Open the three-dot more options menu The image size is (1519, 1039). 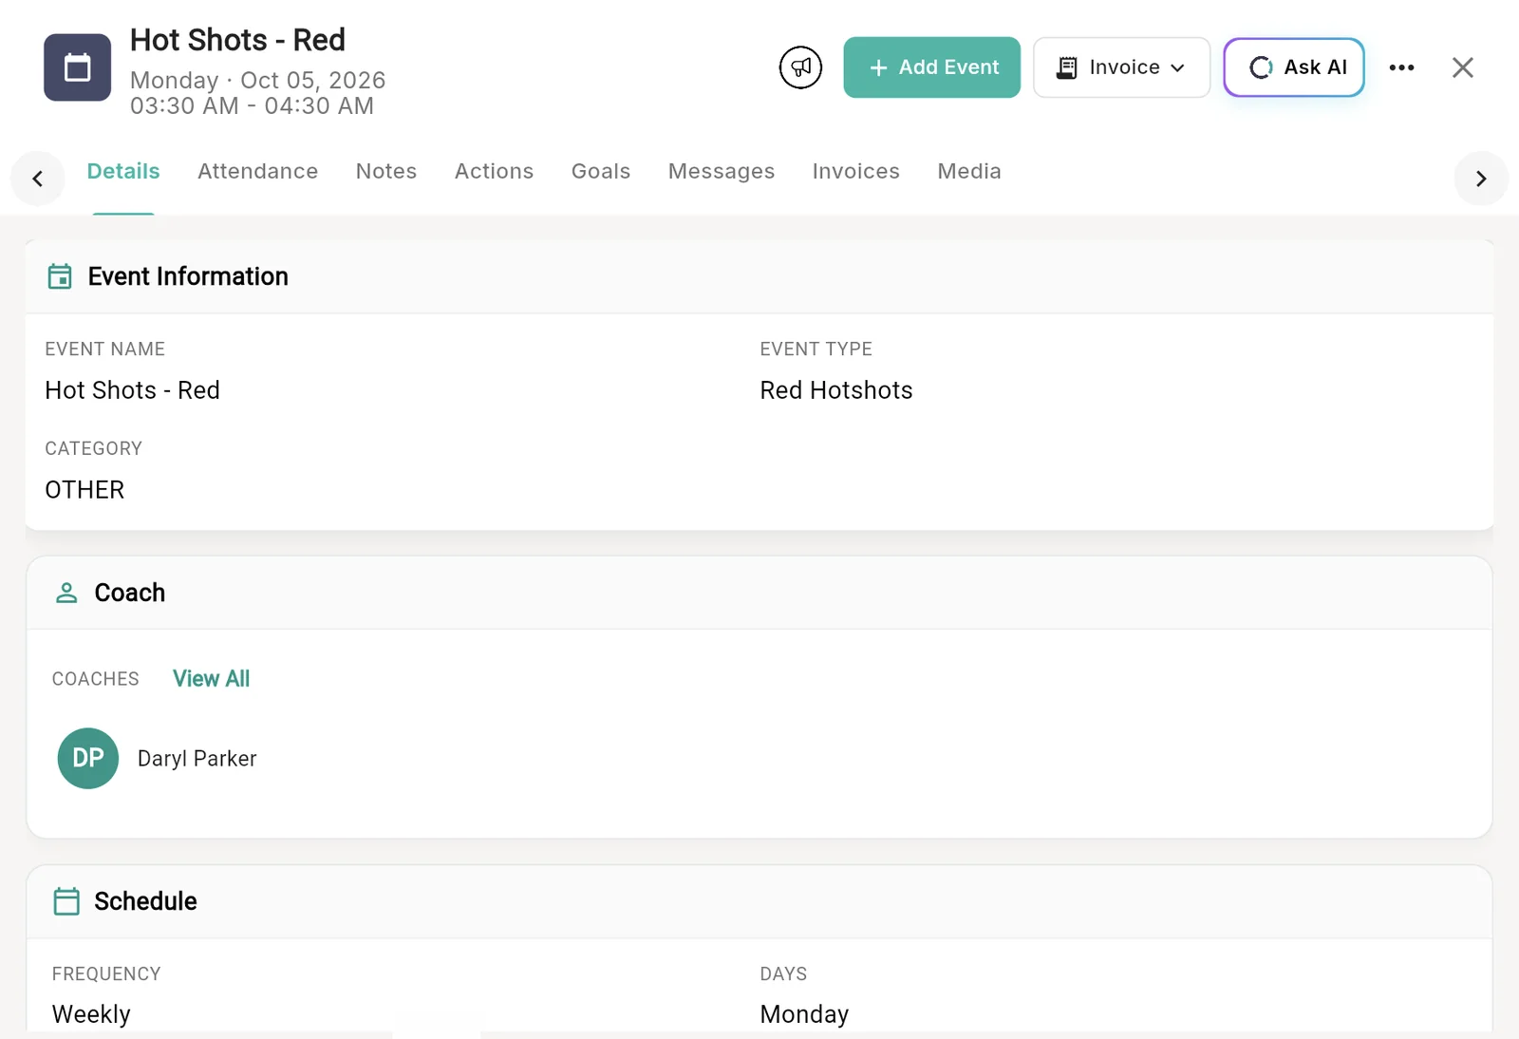pos(1401,67)
